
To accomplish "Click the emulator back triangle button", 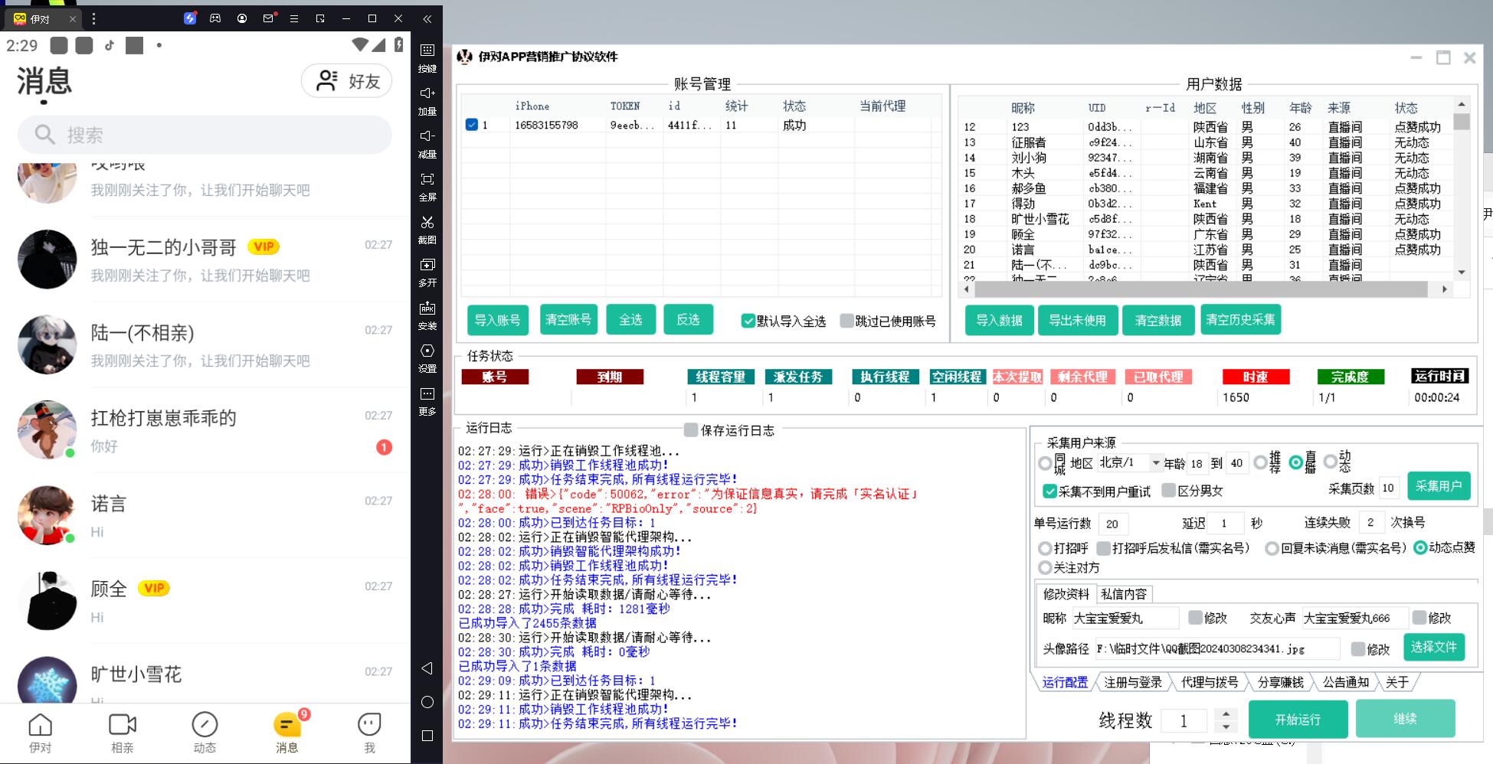I will [427, 668].
